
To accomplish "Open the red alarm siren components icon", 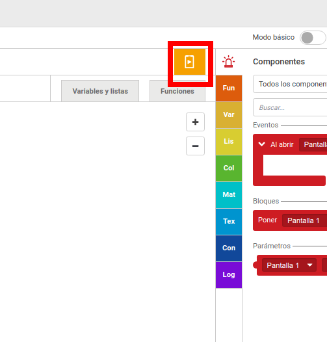I will 228,62.
